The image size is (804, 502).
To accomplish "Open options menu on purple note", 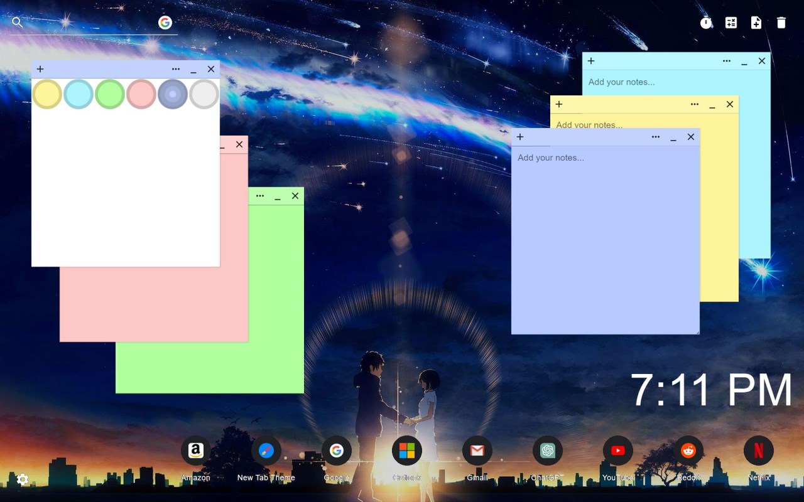I will (656, 137).
